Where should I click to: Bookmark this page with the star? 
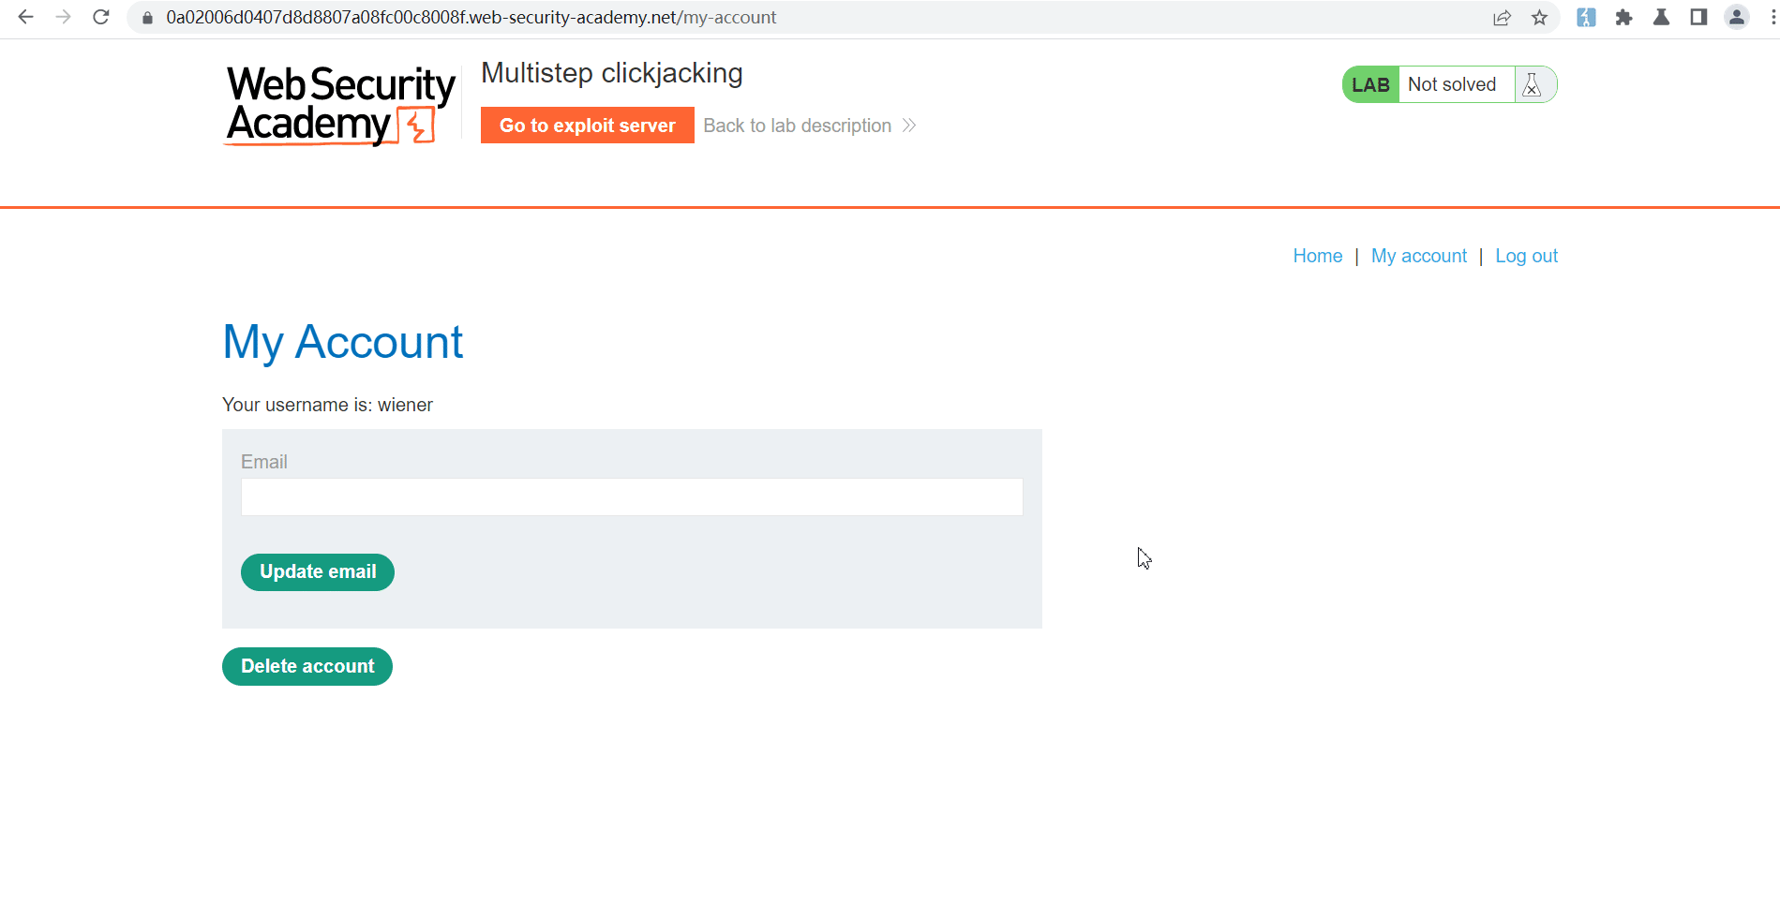1539,18
